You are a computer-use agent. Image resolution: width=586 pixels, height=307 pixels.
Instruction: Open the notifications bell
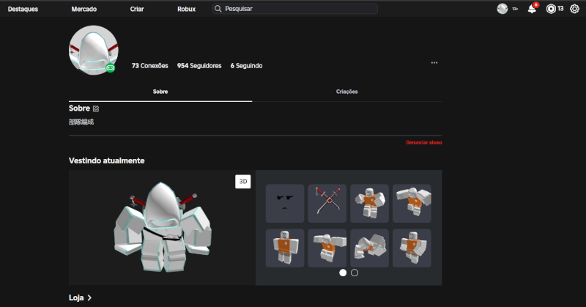coord(532,9)
